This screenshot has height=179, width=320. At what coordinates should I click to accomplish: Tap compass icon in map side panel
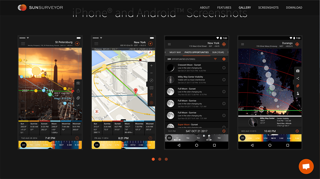tap(151, 80)
